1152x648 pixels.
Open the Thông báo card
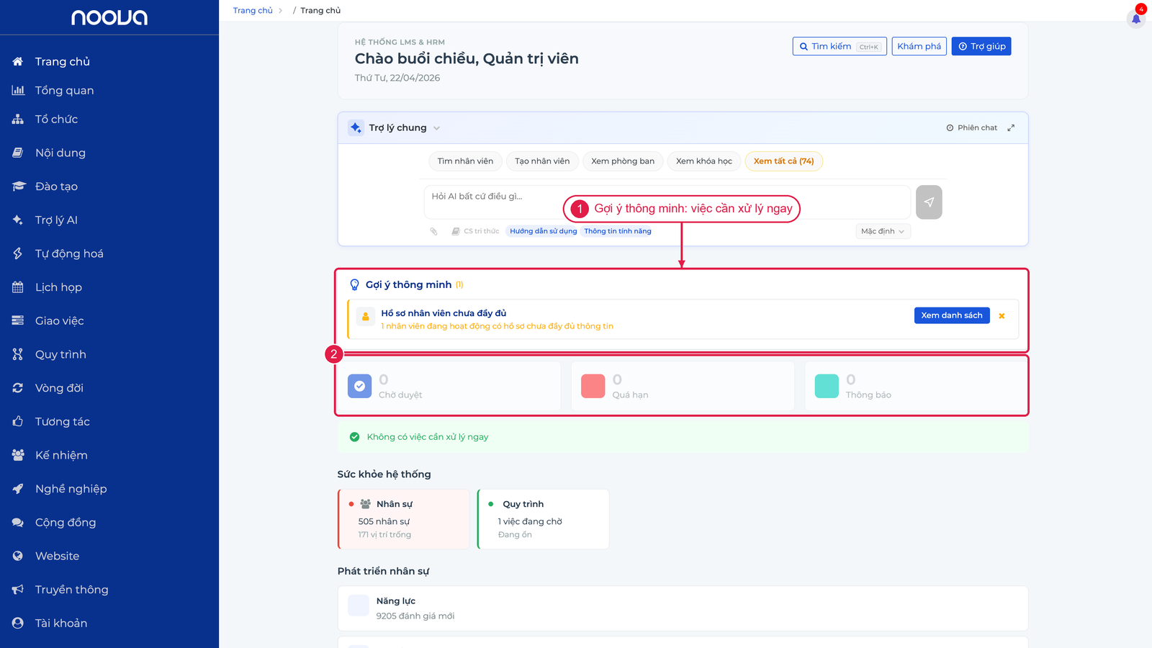[916, 386]
